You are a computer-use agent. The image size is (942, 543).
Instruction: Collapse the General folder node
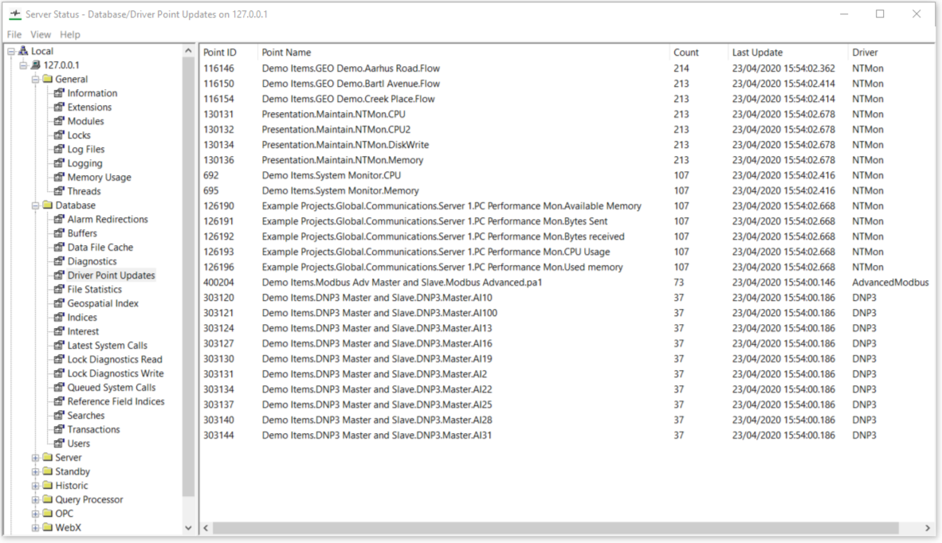point(35,80)
